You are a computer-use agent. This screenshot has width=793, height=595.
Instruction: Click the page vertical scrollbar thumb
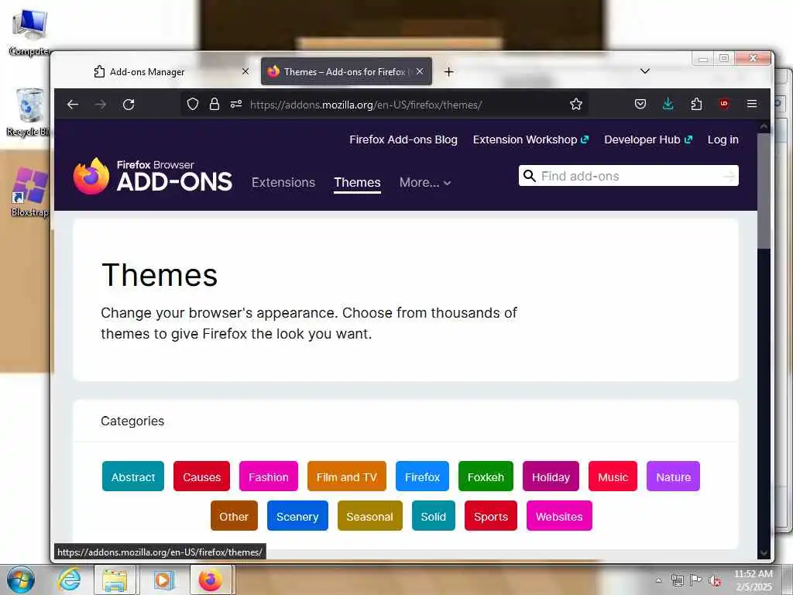point(764,191)
